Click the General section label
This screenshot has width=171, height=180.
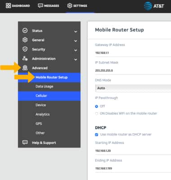(x=38, y=40)
